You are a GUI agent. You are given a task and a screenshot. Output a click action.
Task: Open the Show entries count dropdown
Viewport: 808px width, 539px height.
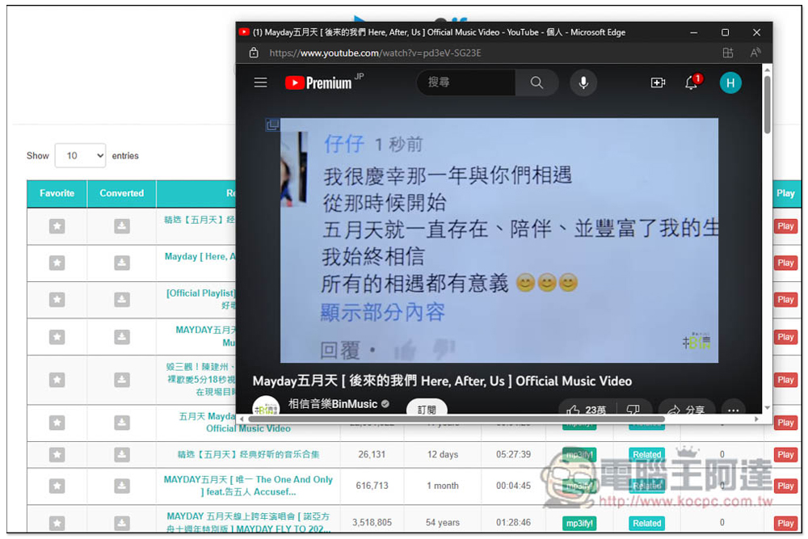(80, 156)
